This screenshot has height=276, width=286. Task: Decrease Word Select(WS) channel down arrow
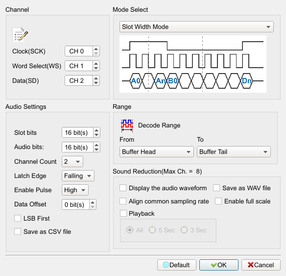click(x=96, y=68)
